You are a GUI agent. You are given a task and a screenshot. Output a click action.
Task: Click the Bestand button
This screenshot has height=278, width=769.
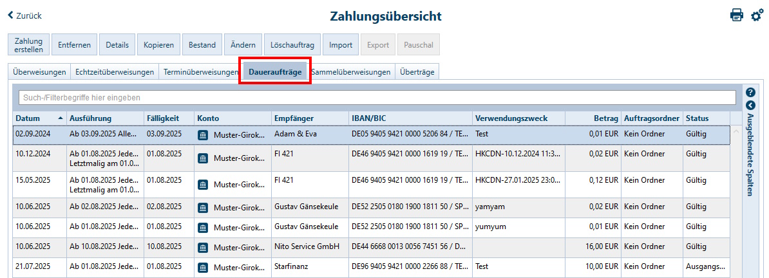(x=202, y=44)
